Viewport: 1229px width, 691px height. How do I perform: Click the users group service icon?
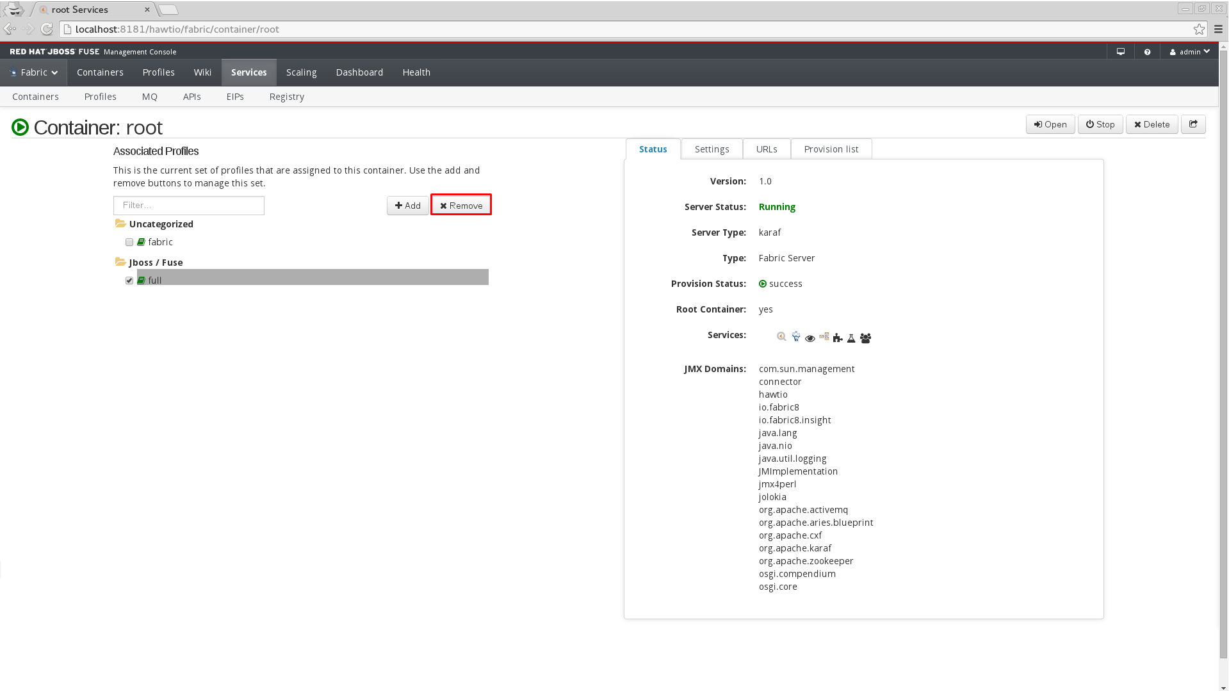865,338
